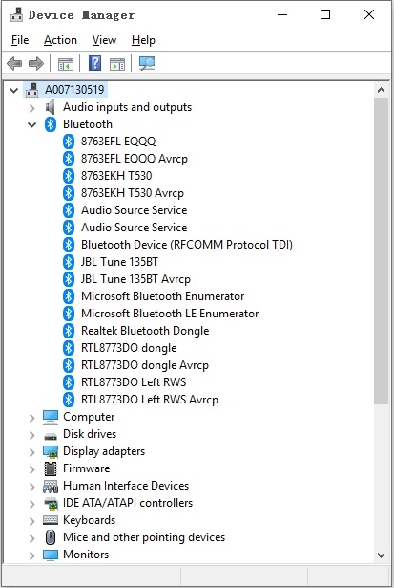Screen dimensions: 394x588
Task: Expand the Disk drives chevron
Action: 32,435
